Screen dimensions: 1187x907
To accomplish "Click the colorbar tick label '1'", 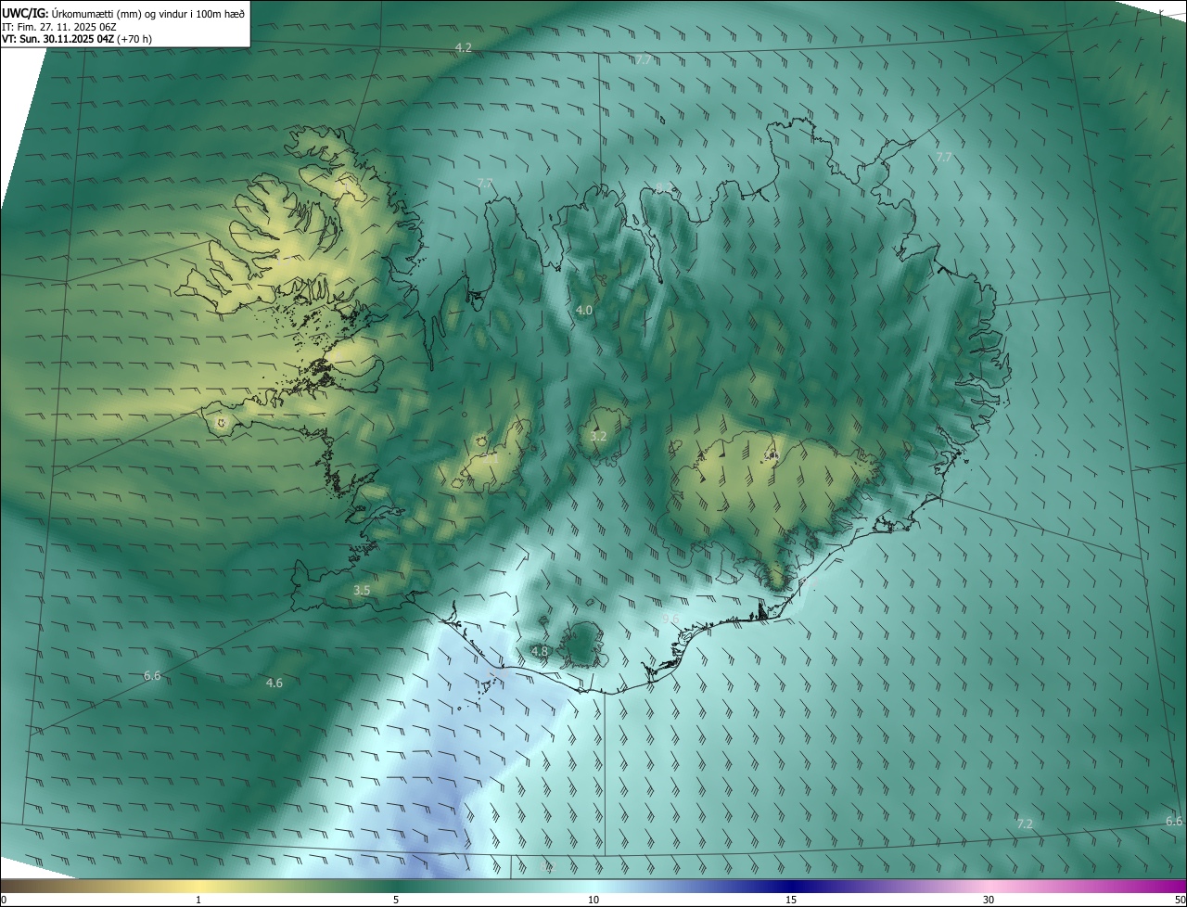I will click(198, 900).
